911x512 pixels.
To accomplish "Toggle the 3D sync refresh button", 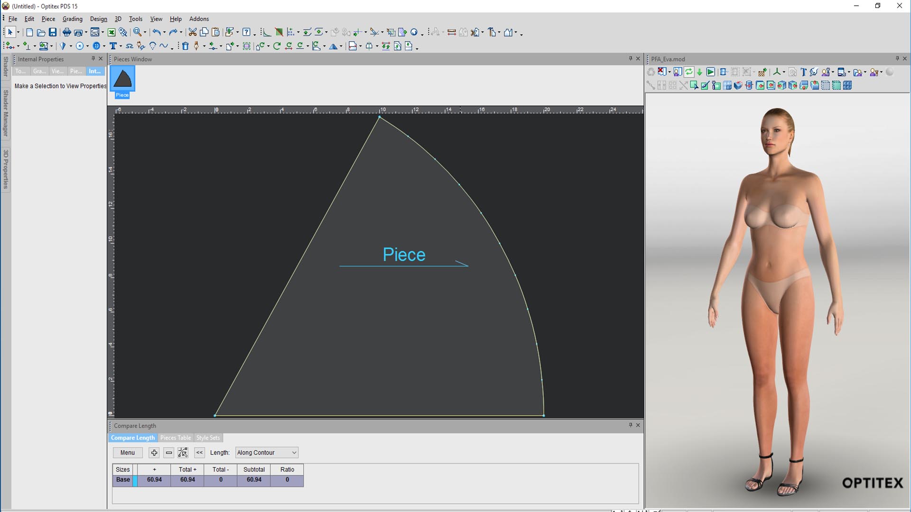I will point(689,72).
